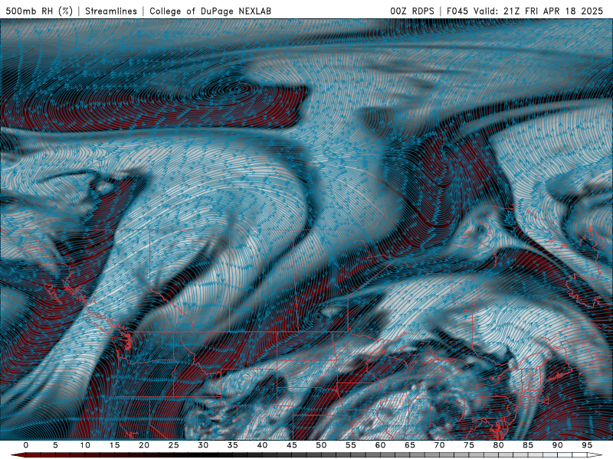Select the "95" label on the color scale
The width and height of the screenshot is (613, 459).
click(x=587, y=445)
